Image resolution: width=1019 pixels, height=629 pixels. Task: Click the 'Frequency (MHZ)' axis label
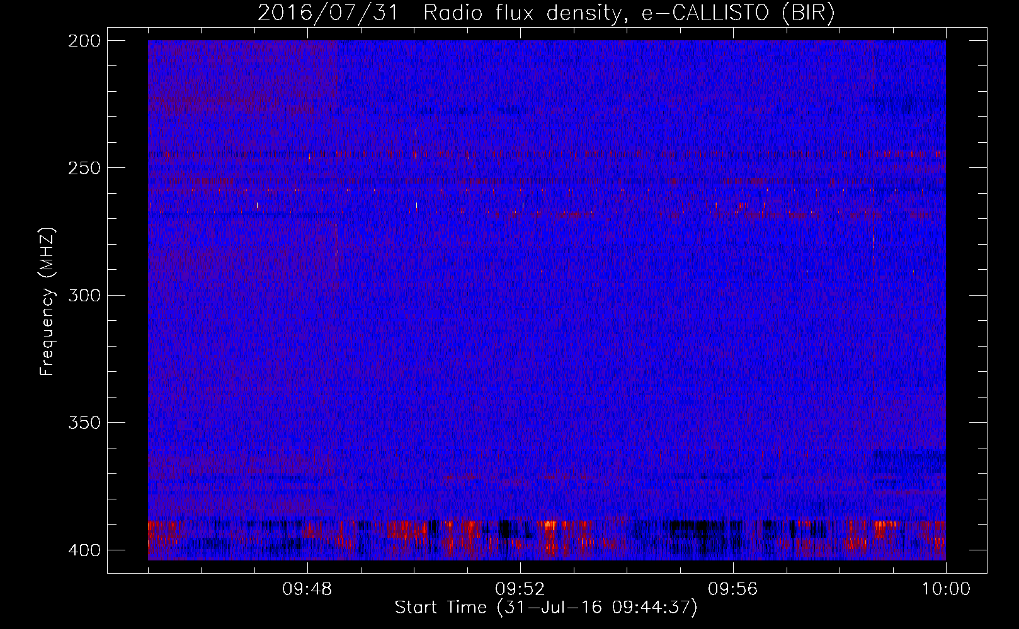tap(47, 302)
